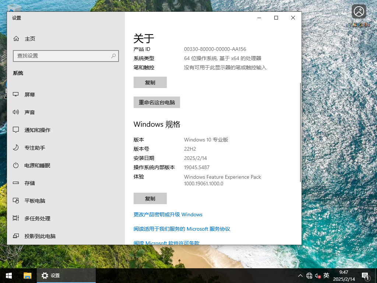Open File Explorer from the taskbar
This screenshot has width=377, height=283.
tap(28, 275)
